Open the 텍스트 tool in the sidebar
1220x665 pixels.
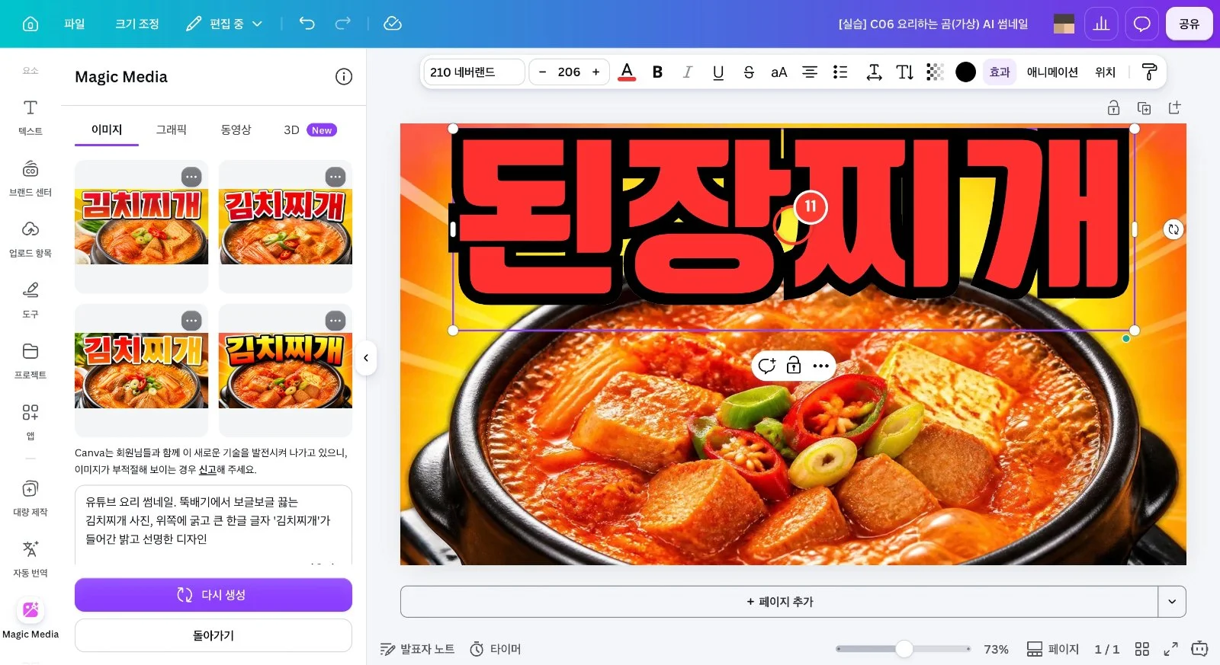click(30, 117)
